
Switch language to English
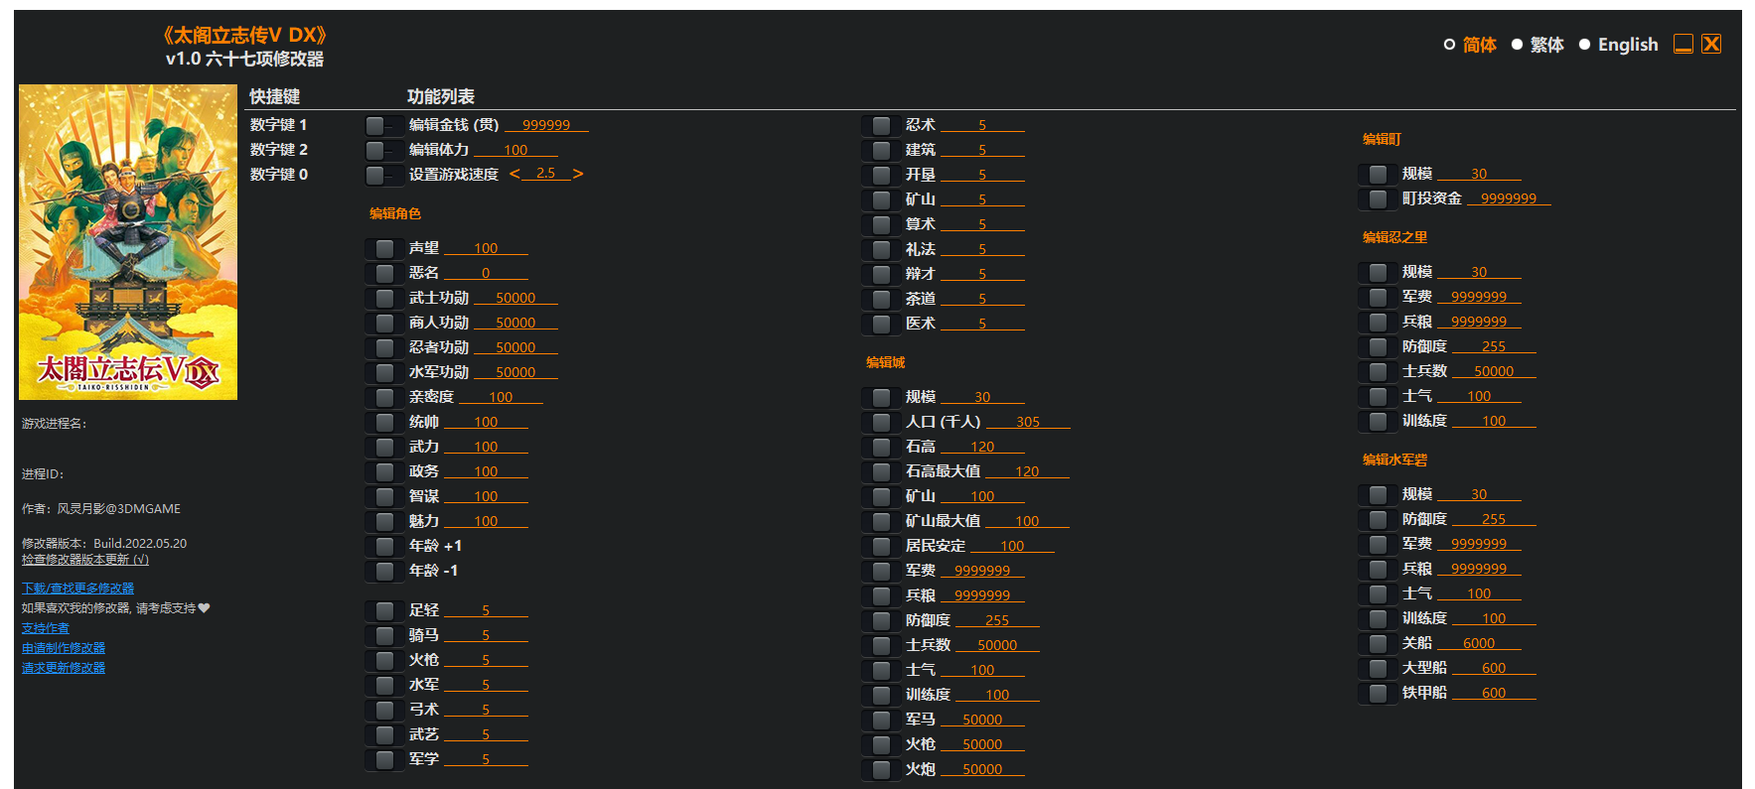(x=1618, y=45)
